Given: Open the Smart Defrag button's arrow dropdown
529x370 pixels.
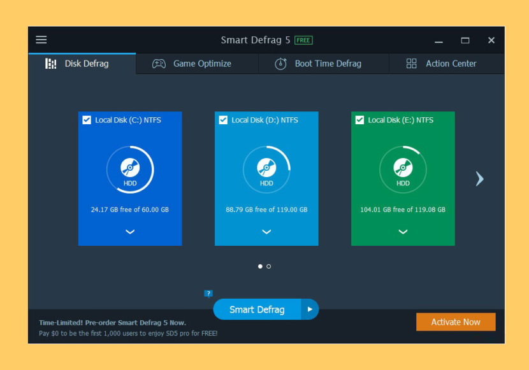Looking at the screenshot, I should (310, 309).
